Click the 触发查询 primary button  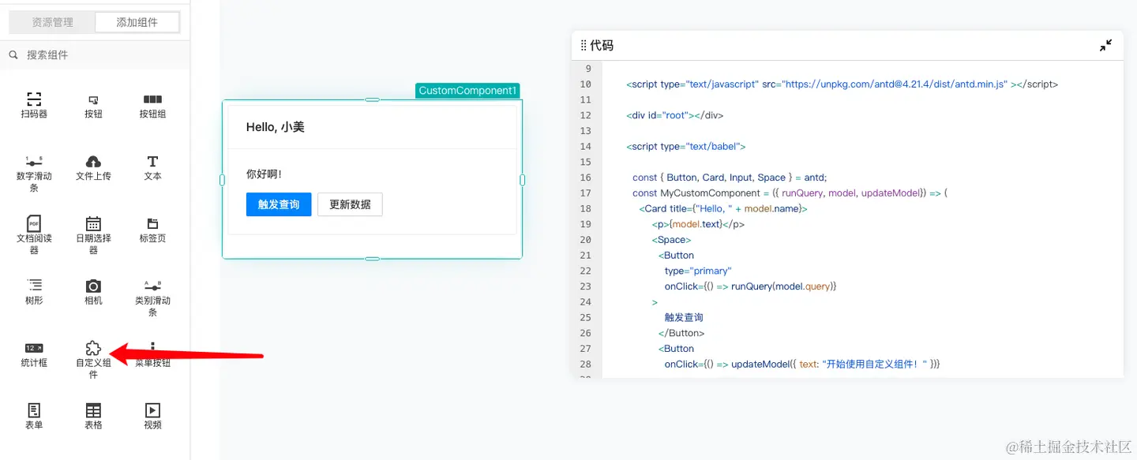pos(279,204)
